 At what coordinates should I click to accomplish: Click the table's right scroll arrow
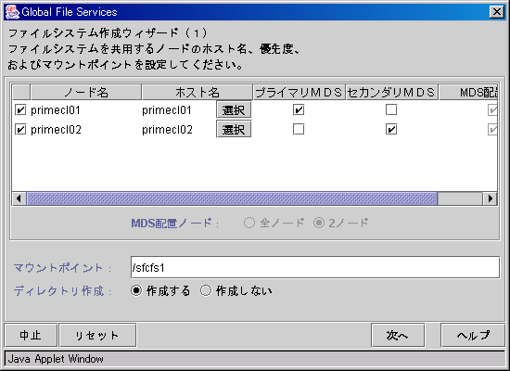(x=490, y=198)
